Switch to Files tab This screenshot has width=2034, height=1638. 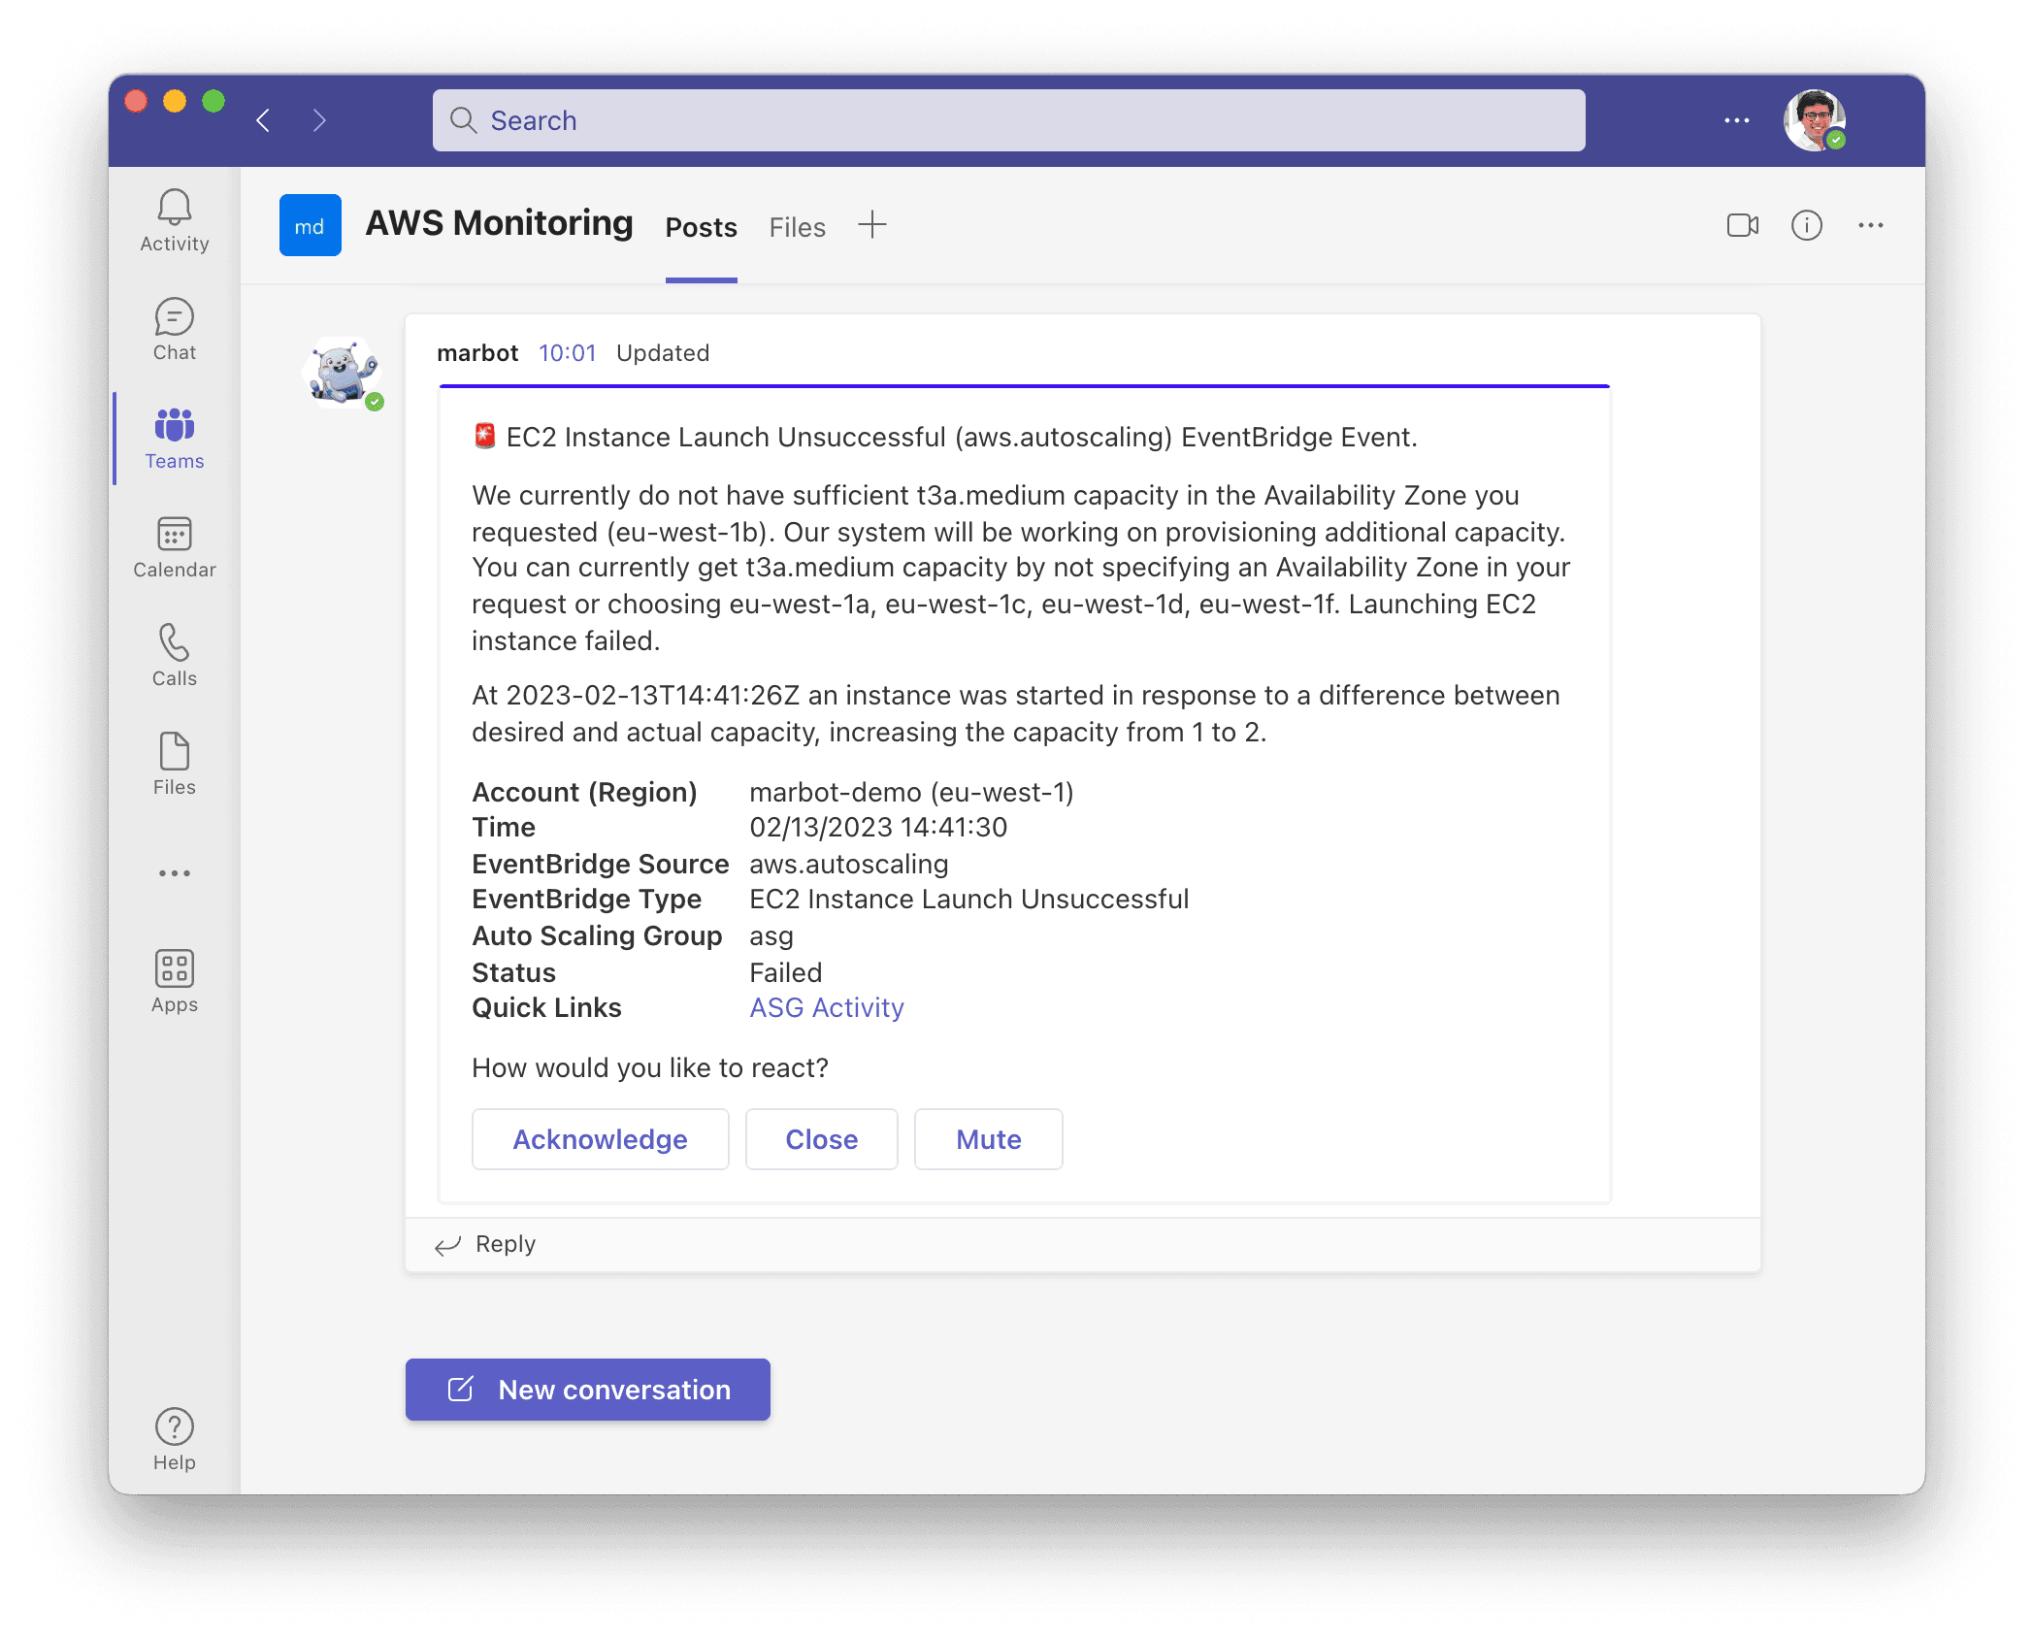pyautogui.click(x=796, y=226)
